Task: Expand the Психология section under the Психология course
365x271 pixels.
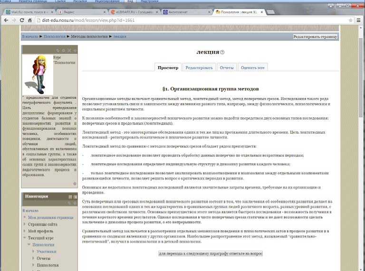Action: tap(33, 265)
